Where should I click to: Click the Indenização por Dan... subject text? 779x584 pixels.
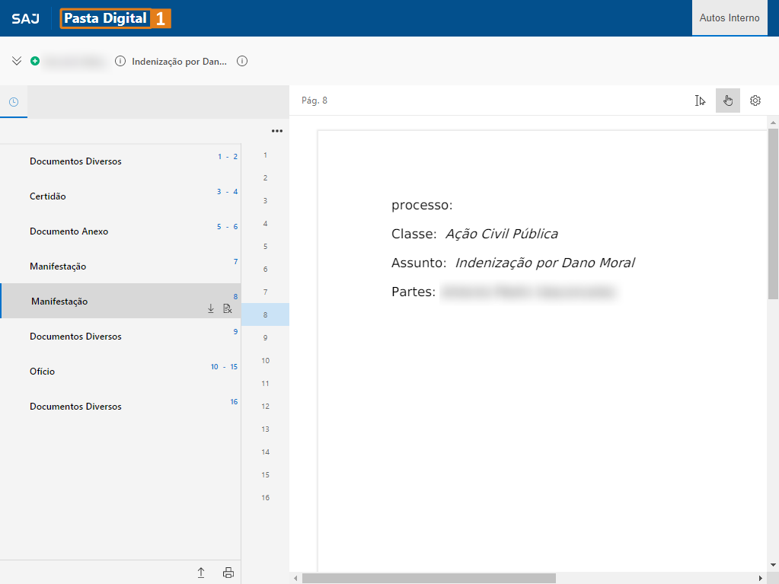[180, 62]
